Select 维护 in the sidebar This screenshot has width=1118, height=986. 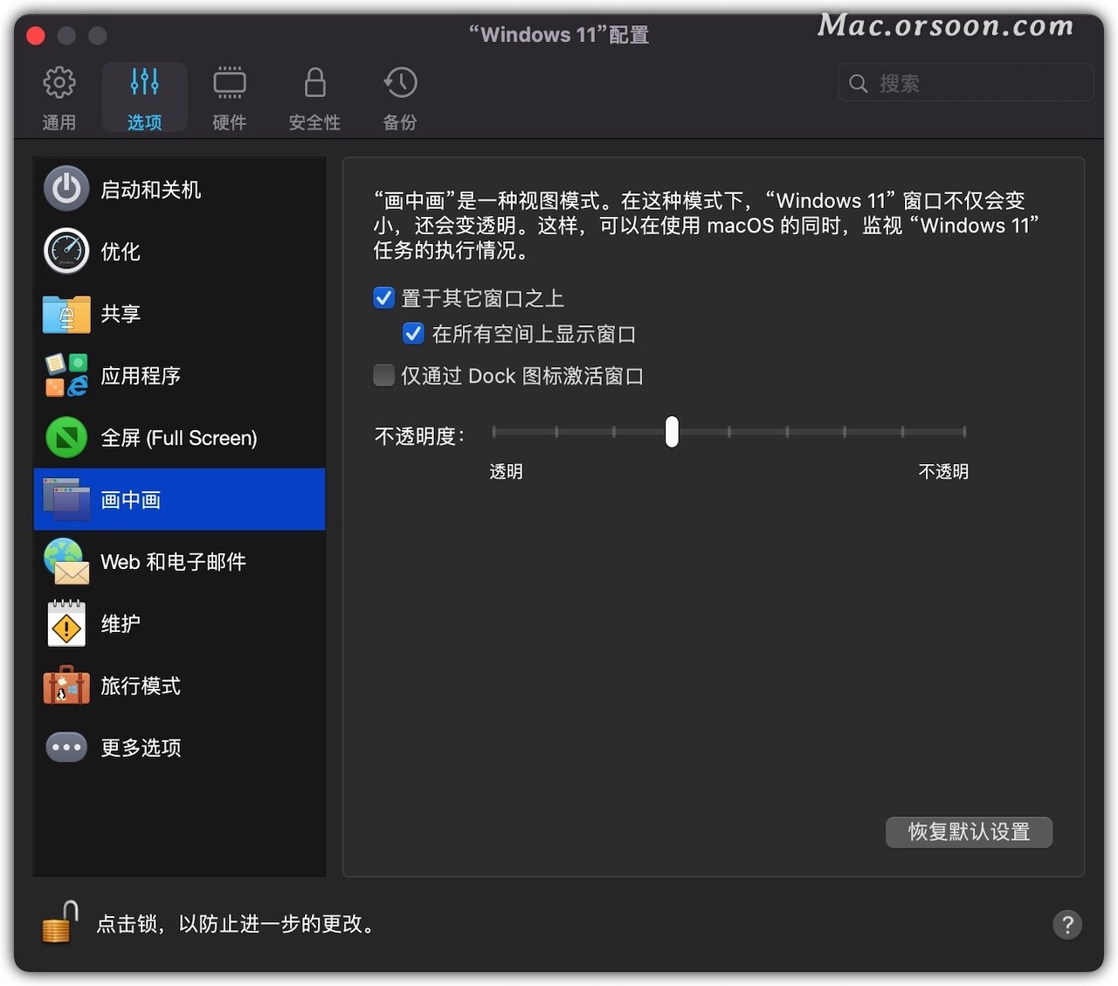(x=179, y=624)
